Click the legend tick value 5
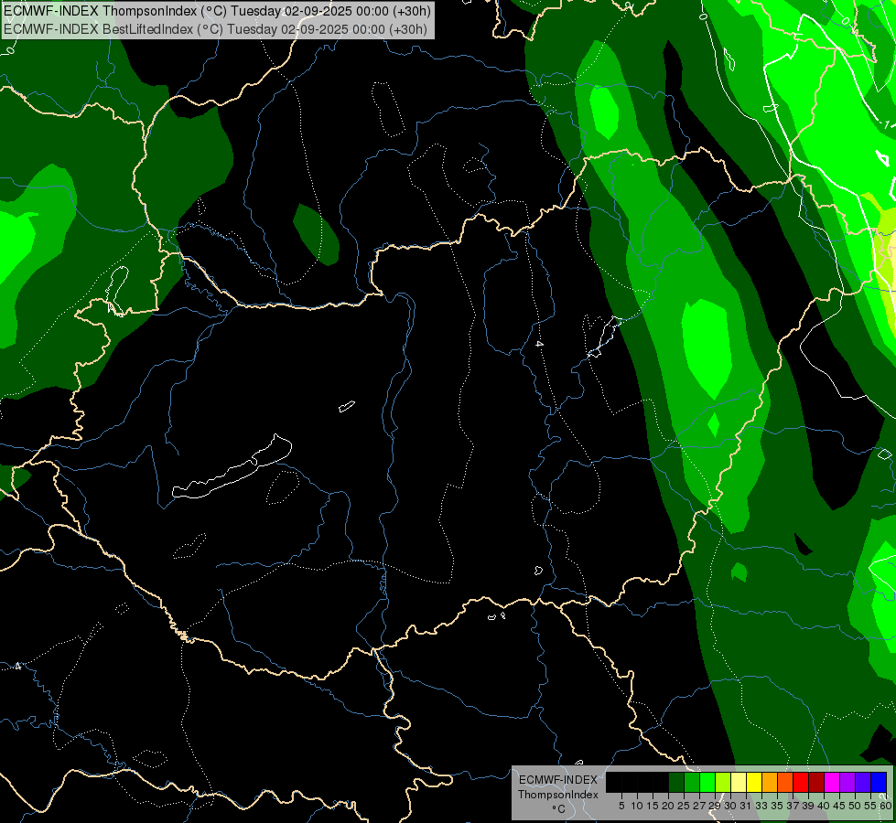Screen dimensions: 896x823 tap(621, 806)
